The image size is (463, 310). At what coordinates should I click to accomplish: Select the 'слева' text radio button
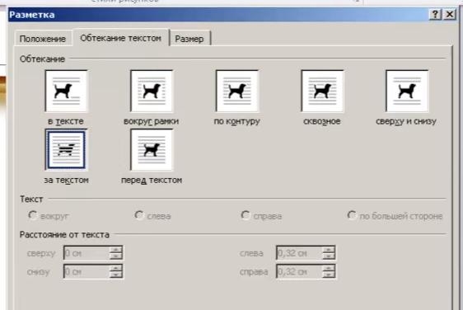coord(138,215)
